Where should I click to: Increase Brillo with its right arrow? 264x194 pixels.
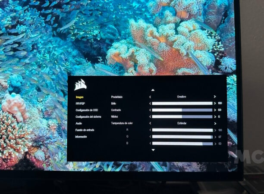214,103
